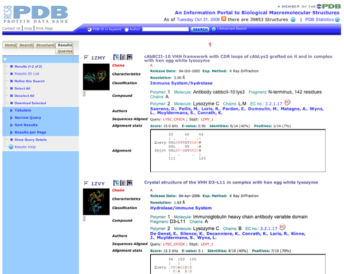344x274 pixels.
Task: Open the Queries tab
Action: tap(64, 51)
